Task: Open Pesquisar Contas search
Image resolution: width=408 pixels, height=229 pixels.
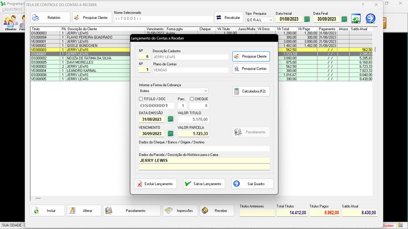Action: (x=251, y=69)
